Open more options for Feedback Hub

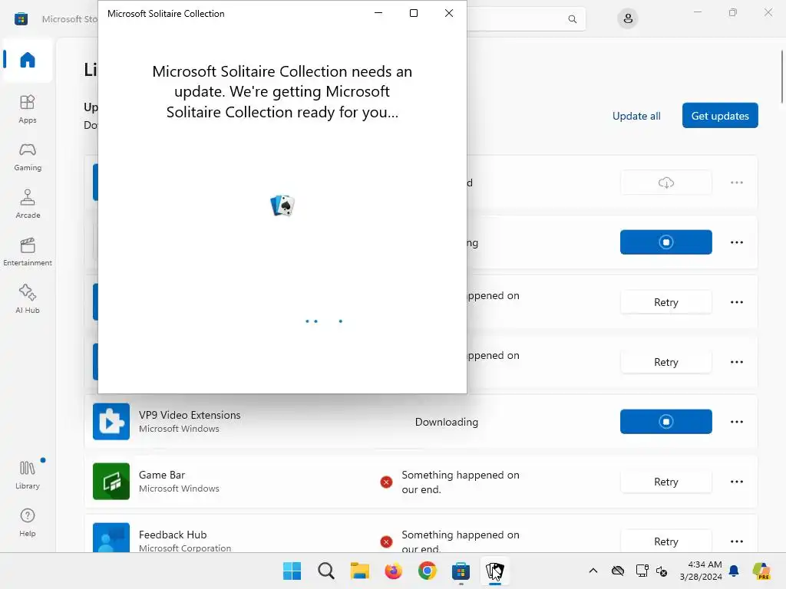(736, 541)
